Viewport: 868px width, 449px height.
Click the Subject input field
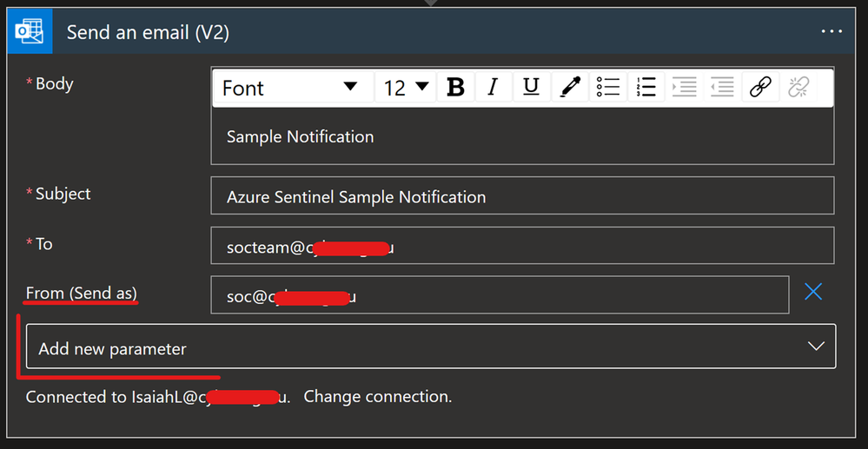pyautogui.click(x=522, y=195)
